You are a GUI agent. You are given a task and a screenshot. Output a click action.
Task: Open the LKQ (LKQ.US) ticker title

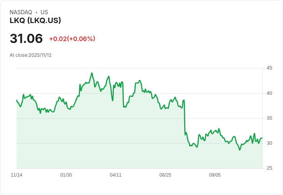tap(35, 21)
